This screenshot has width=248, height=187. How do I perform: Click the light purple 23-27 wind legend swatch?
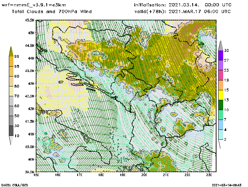point(221,65)
